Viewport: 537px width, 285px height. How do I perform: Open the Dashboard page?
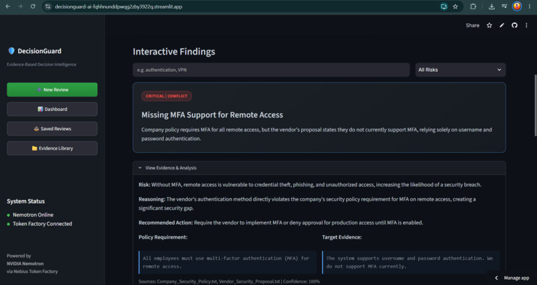(x=52, y=109)
